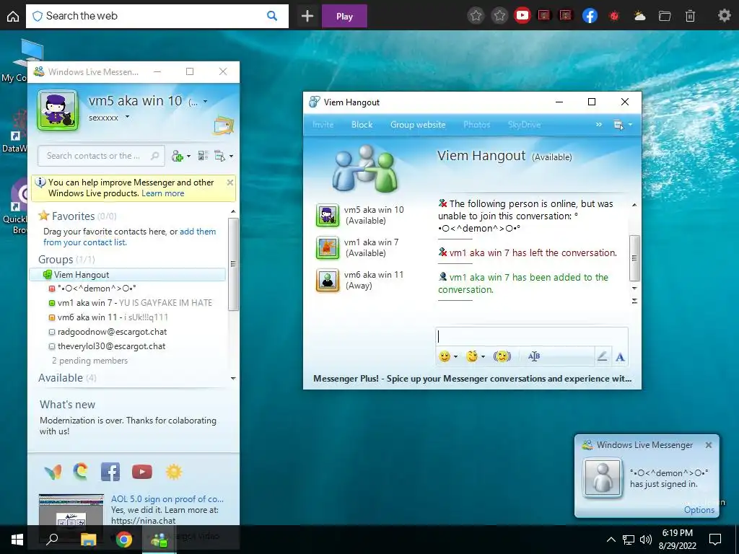Viewport: 739px width, 554px height.
Task: Click the Options link in notification
Action: tap(699, 510)
